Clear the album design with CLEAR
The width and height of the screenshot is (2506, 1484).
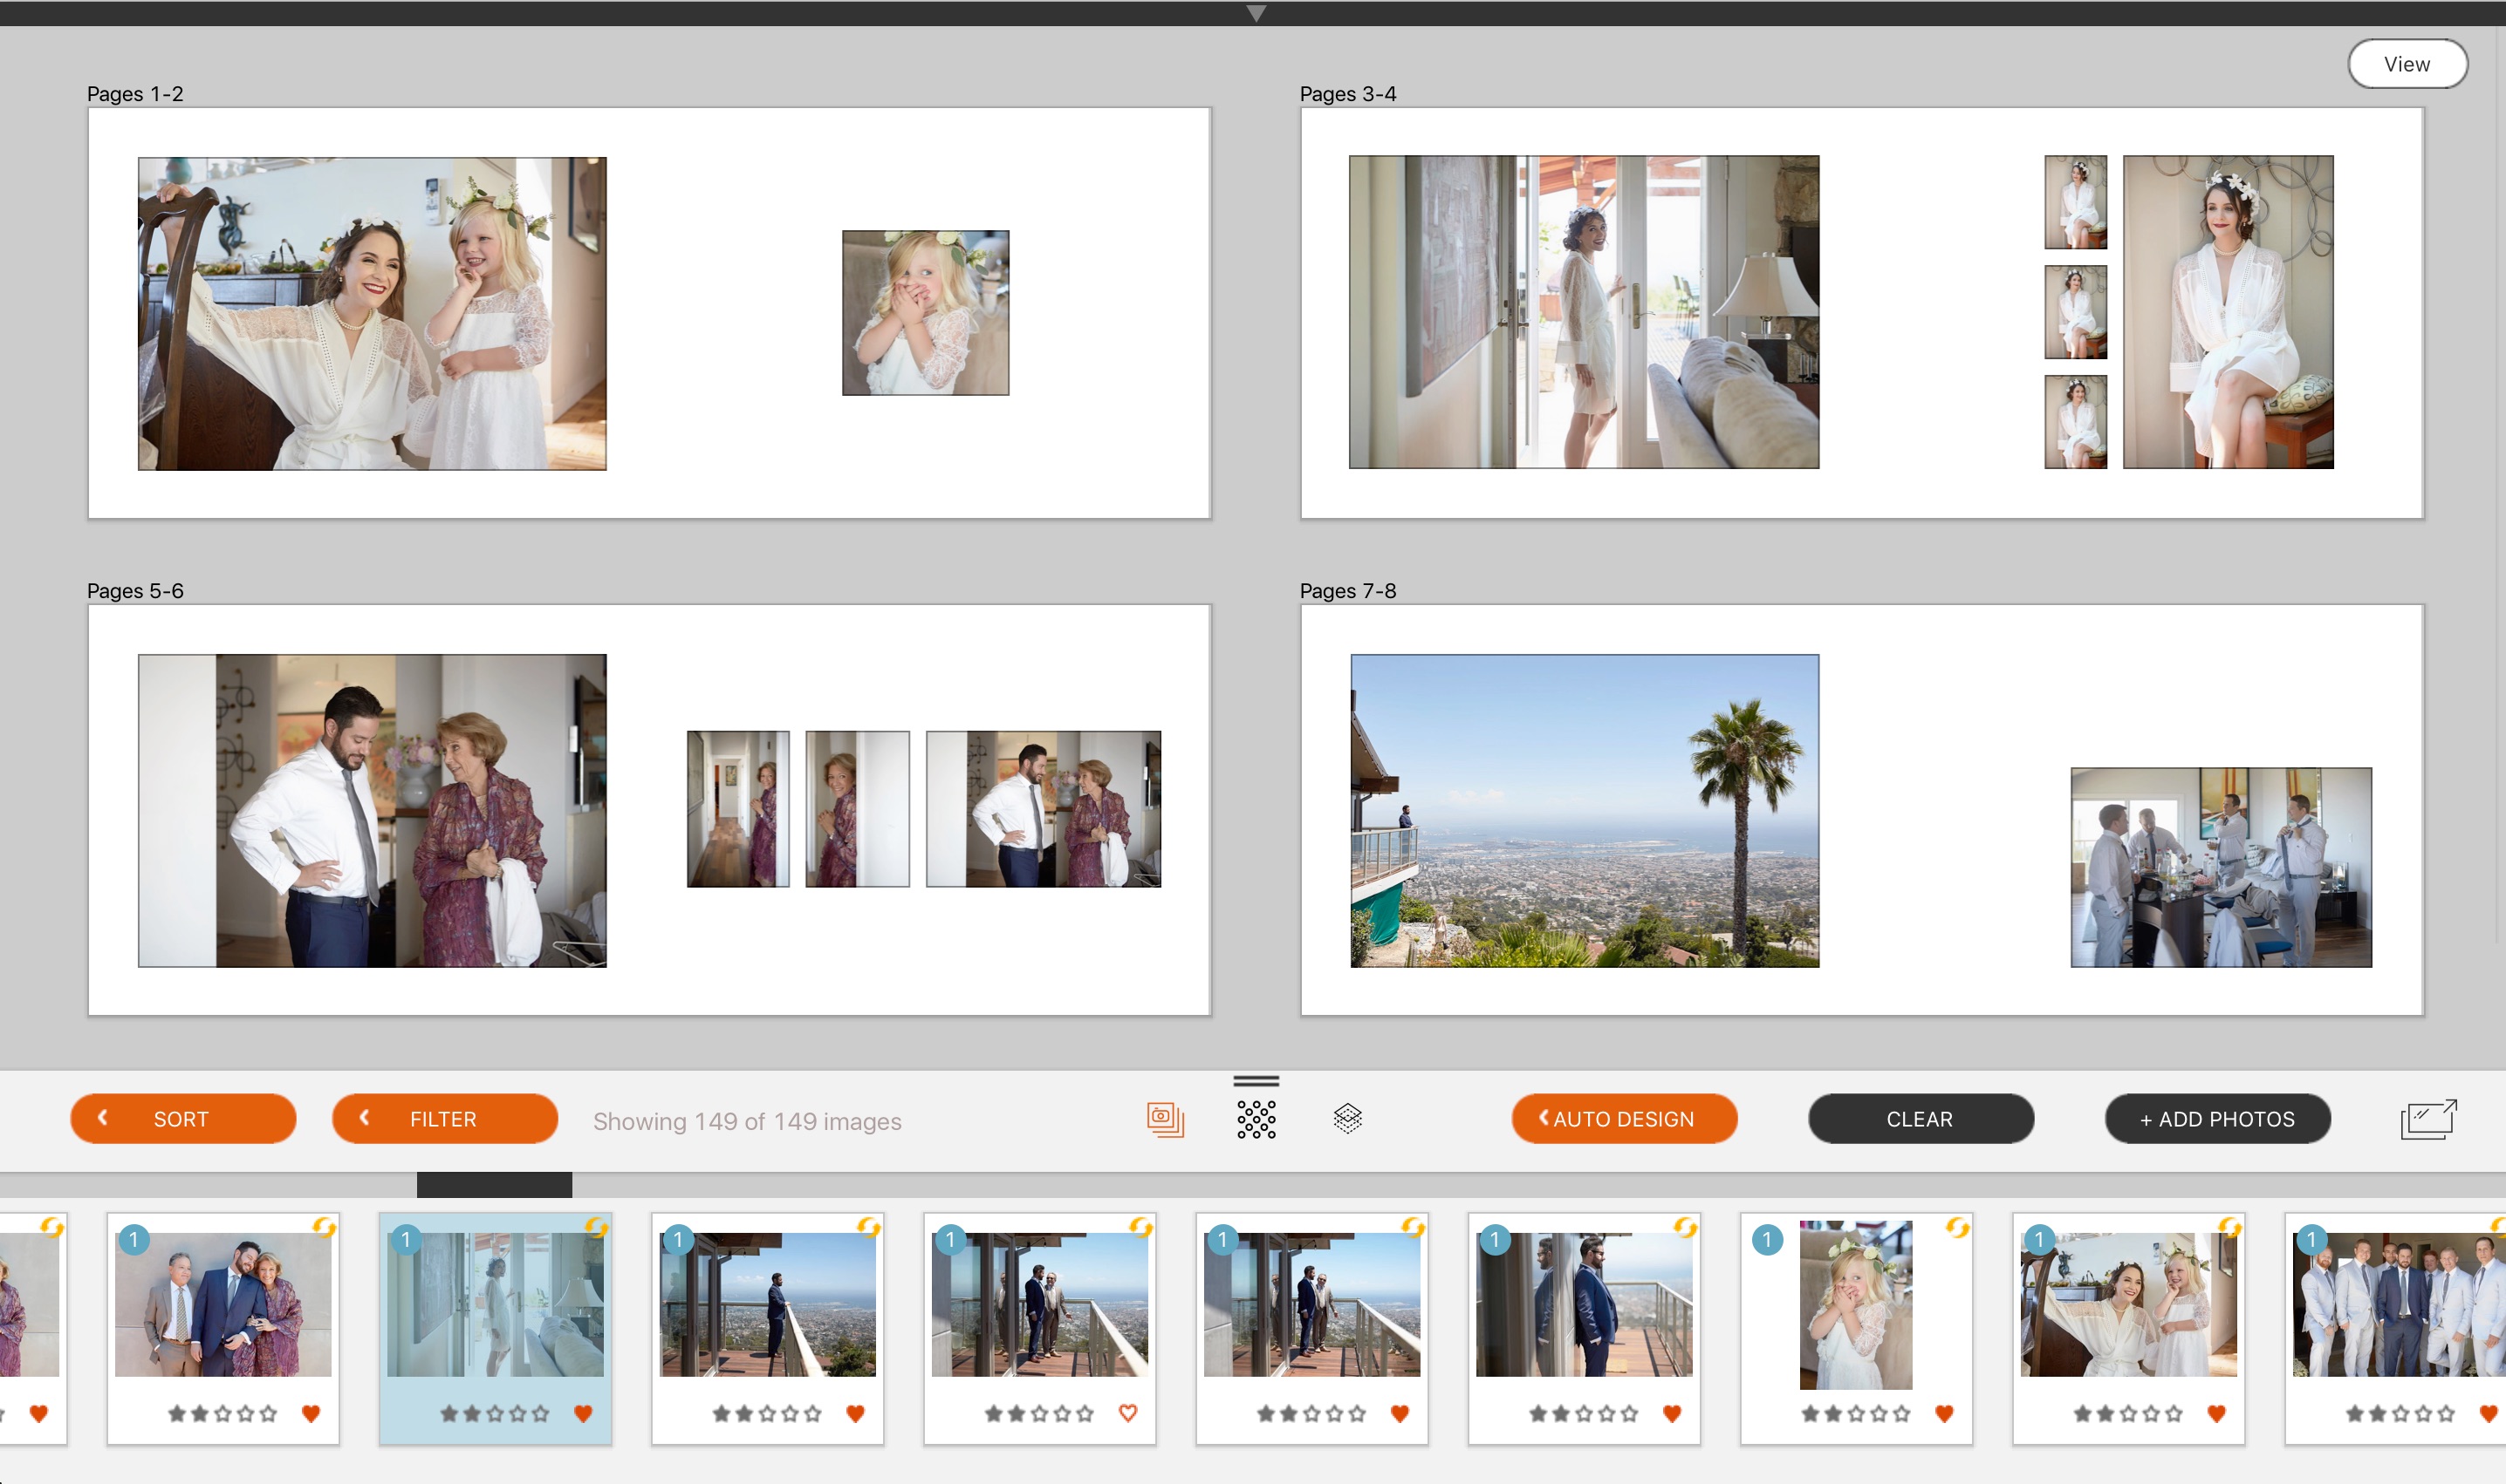tap(1921, 1119)
